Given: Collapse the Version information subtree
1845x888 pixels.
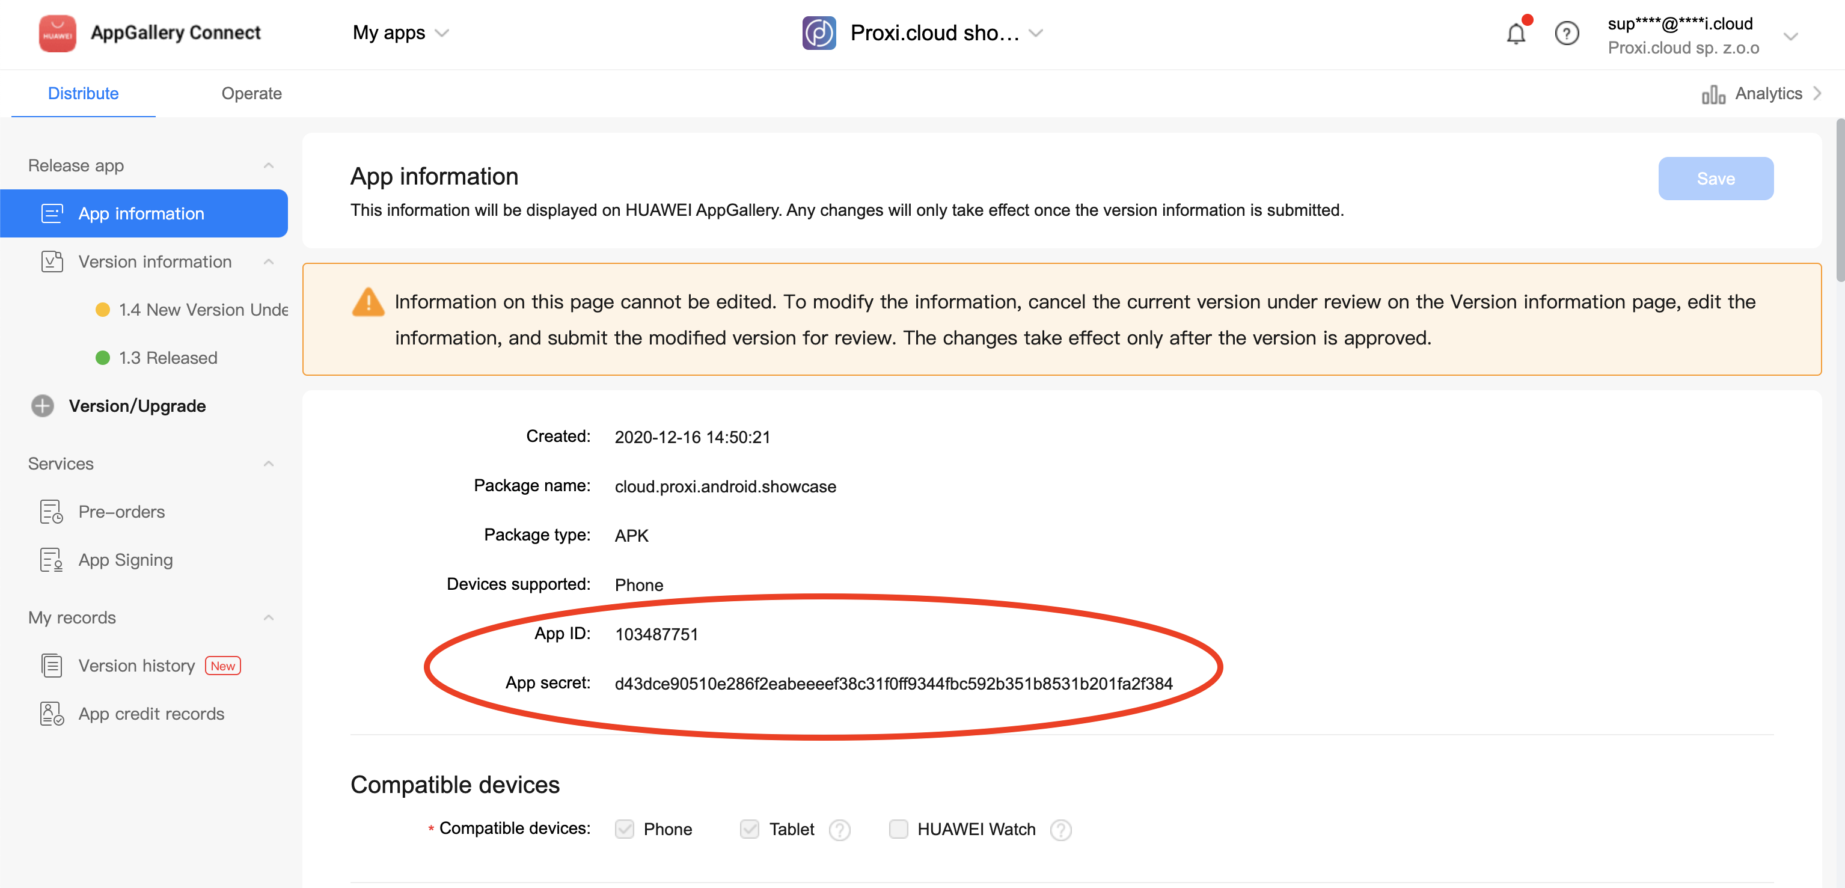Looking at the screenshot, I should [x=269, y=262].
